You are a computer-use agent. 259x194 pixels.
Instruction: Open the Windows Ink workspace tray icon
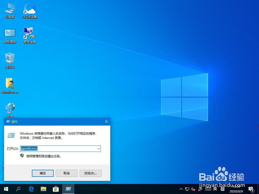pos(200,189)
